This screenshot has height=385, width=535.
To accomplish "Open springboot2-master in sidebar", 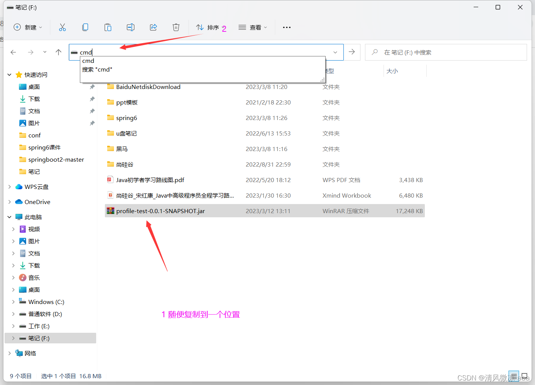I will [56, 159].
